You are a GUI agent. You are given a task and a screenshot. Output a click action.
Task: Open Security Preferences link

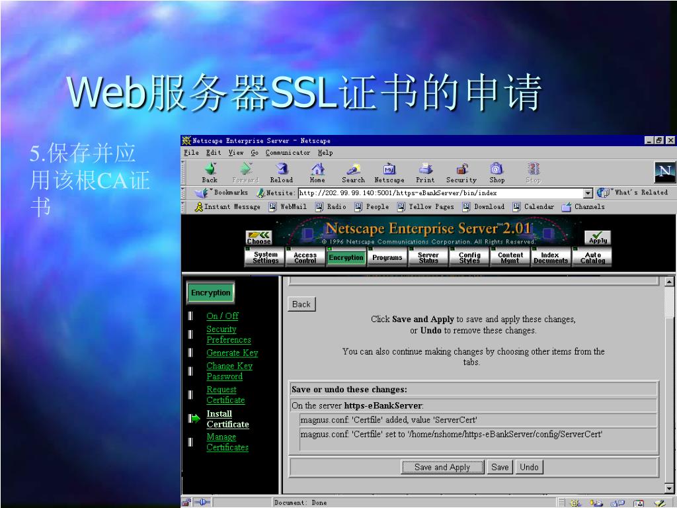[x=228, y=334]
